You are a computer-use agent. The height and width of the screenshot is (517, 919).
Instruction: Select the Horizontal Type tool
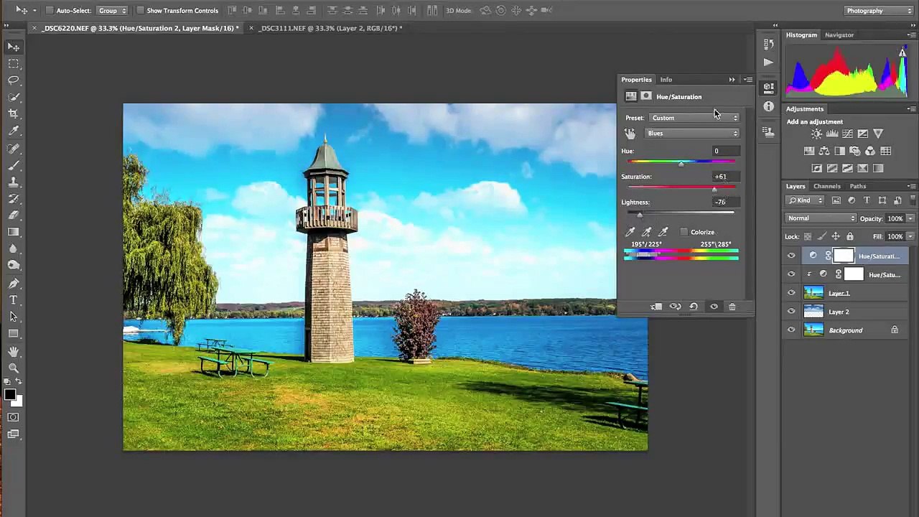(14, 299)
